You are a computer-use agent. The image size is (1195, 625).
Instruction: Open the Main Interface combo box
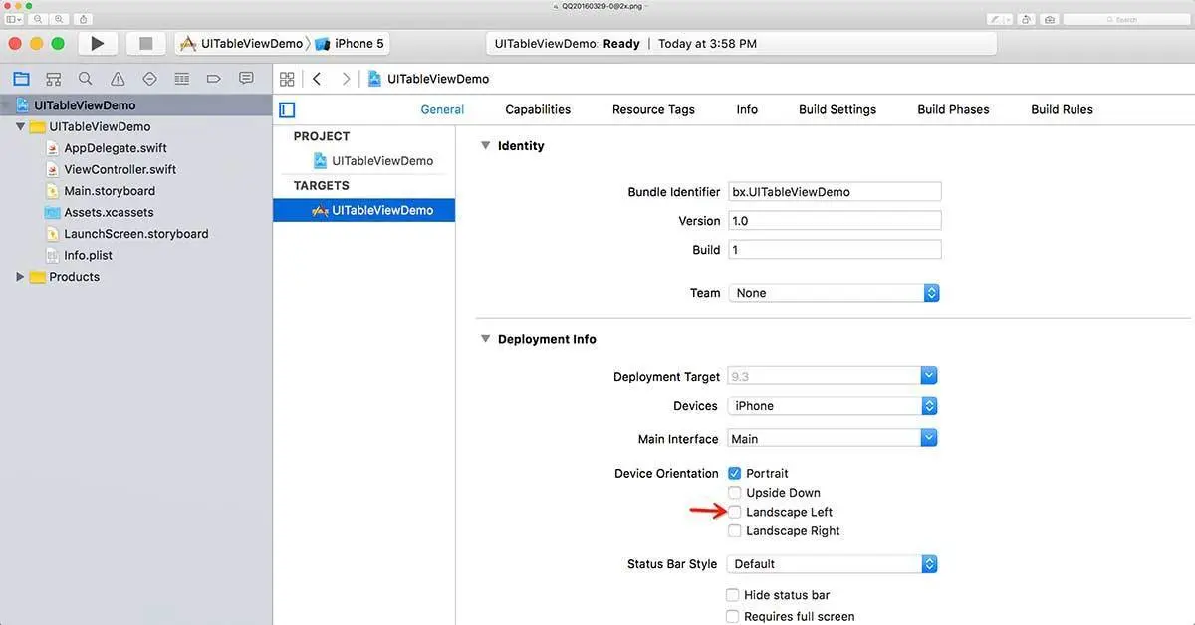coord(834,439)
